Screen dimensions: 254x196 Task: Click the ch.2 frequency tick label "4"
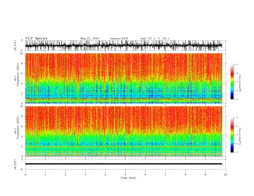22,136
